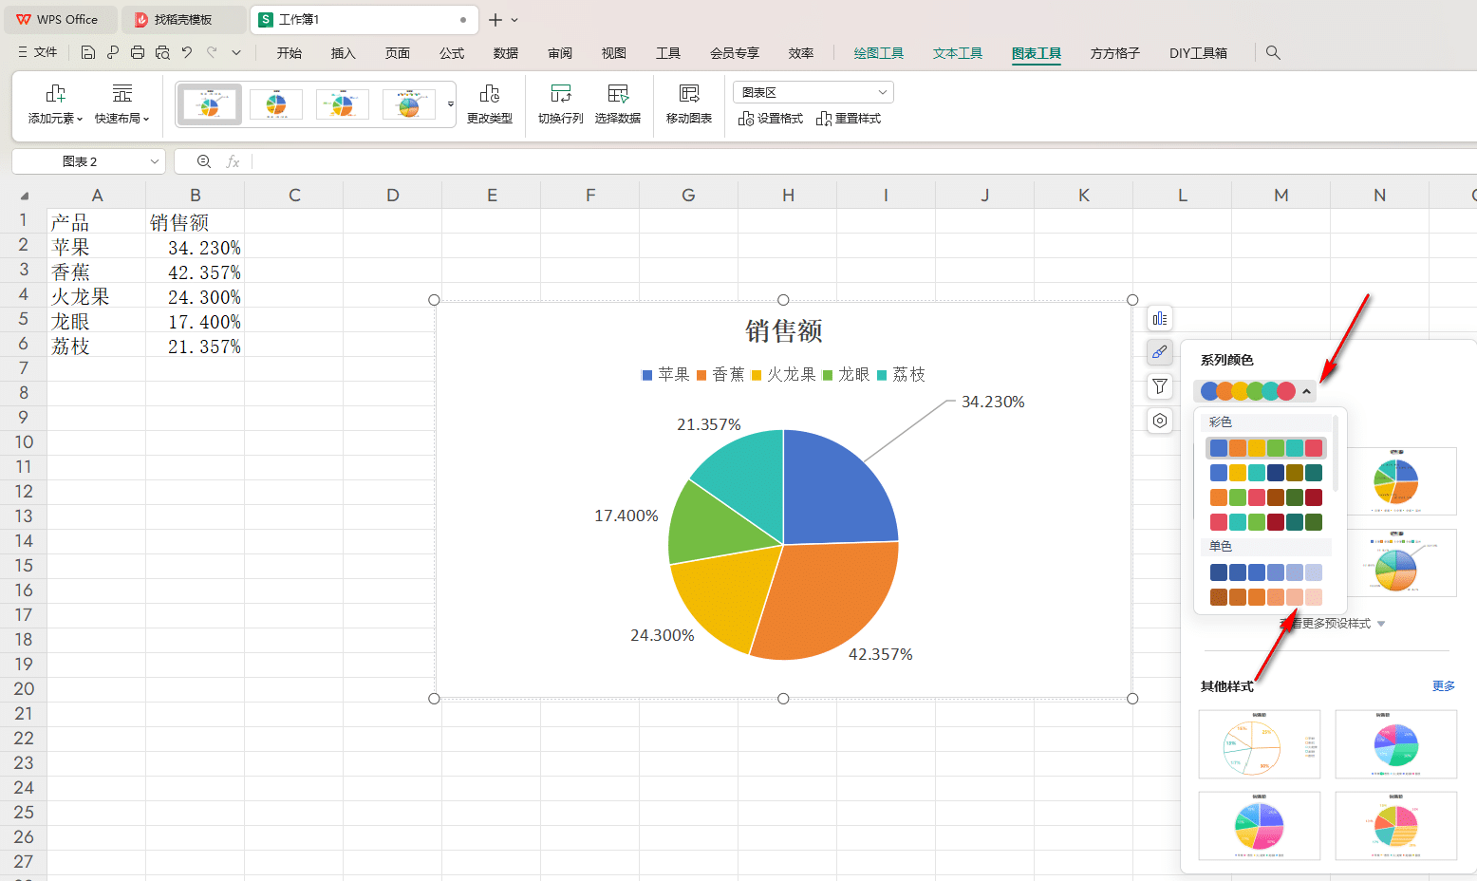Image resolution: width=1477 pixels, height=881 pixels.
Task: Expand the chart styles gallery arrow
Action: click(x=451, y=103)
